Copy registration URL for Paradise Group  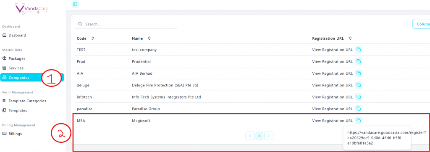tap(359, 109)
